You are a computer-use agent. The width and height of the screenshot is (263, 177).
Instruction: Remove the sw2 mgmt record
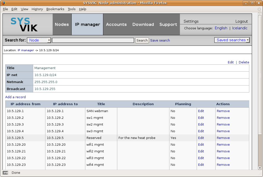pyautogui.click(x=223, y=124)
